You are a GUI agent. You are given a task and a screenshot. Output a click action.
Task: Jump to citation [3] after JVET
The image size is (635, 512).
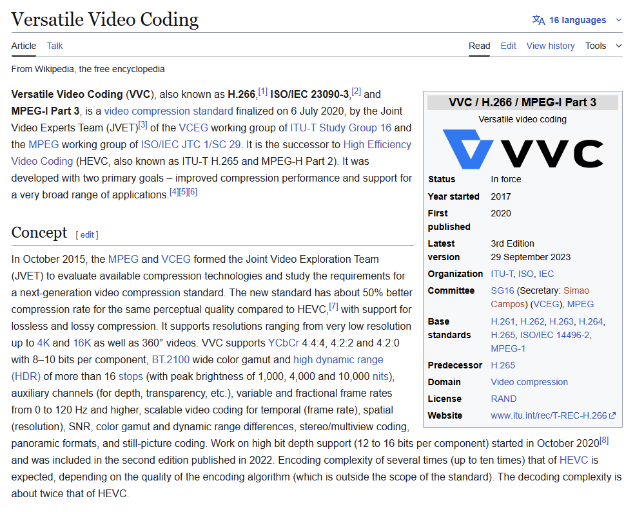[143, 124]
